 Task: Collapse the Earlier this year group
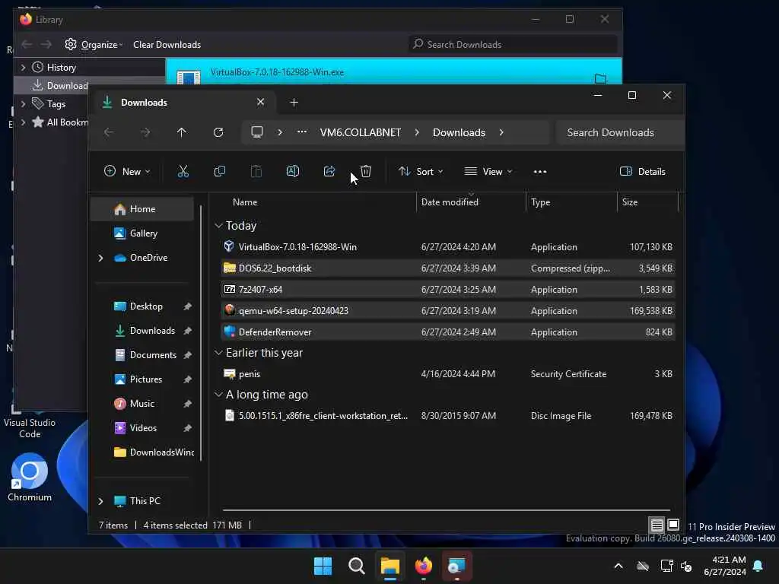(218, 353)
